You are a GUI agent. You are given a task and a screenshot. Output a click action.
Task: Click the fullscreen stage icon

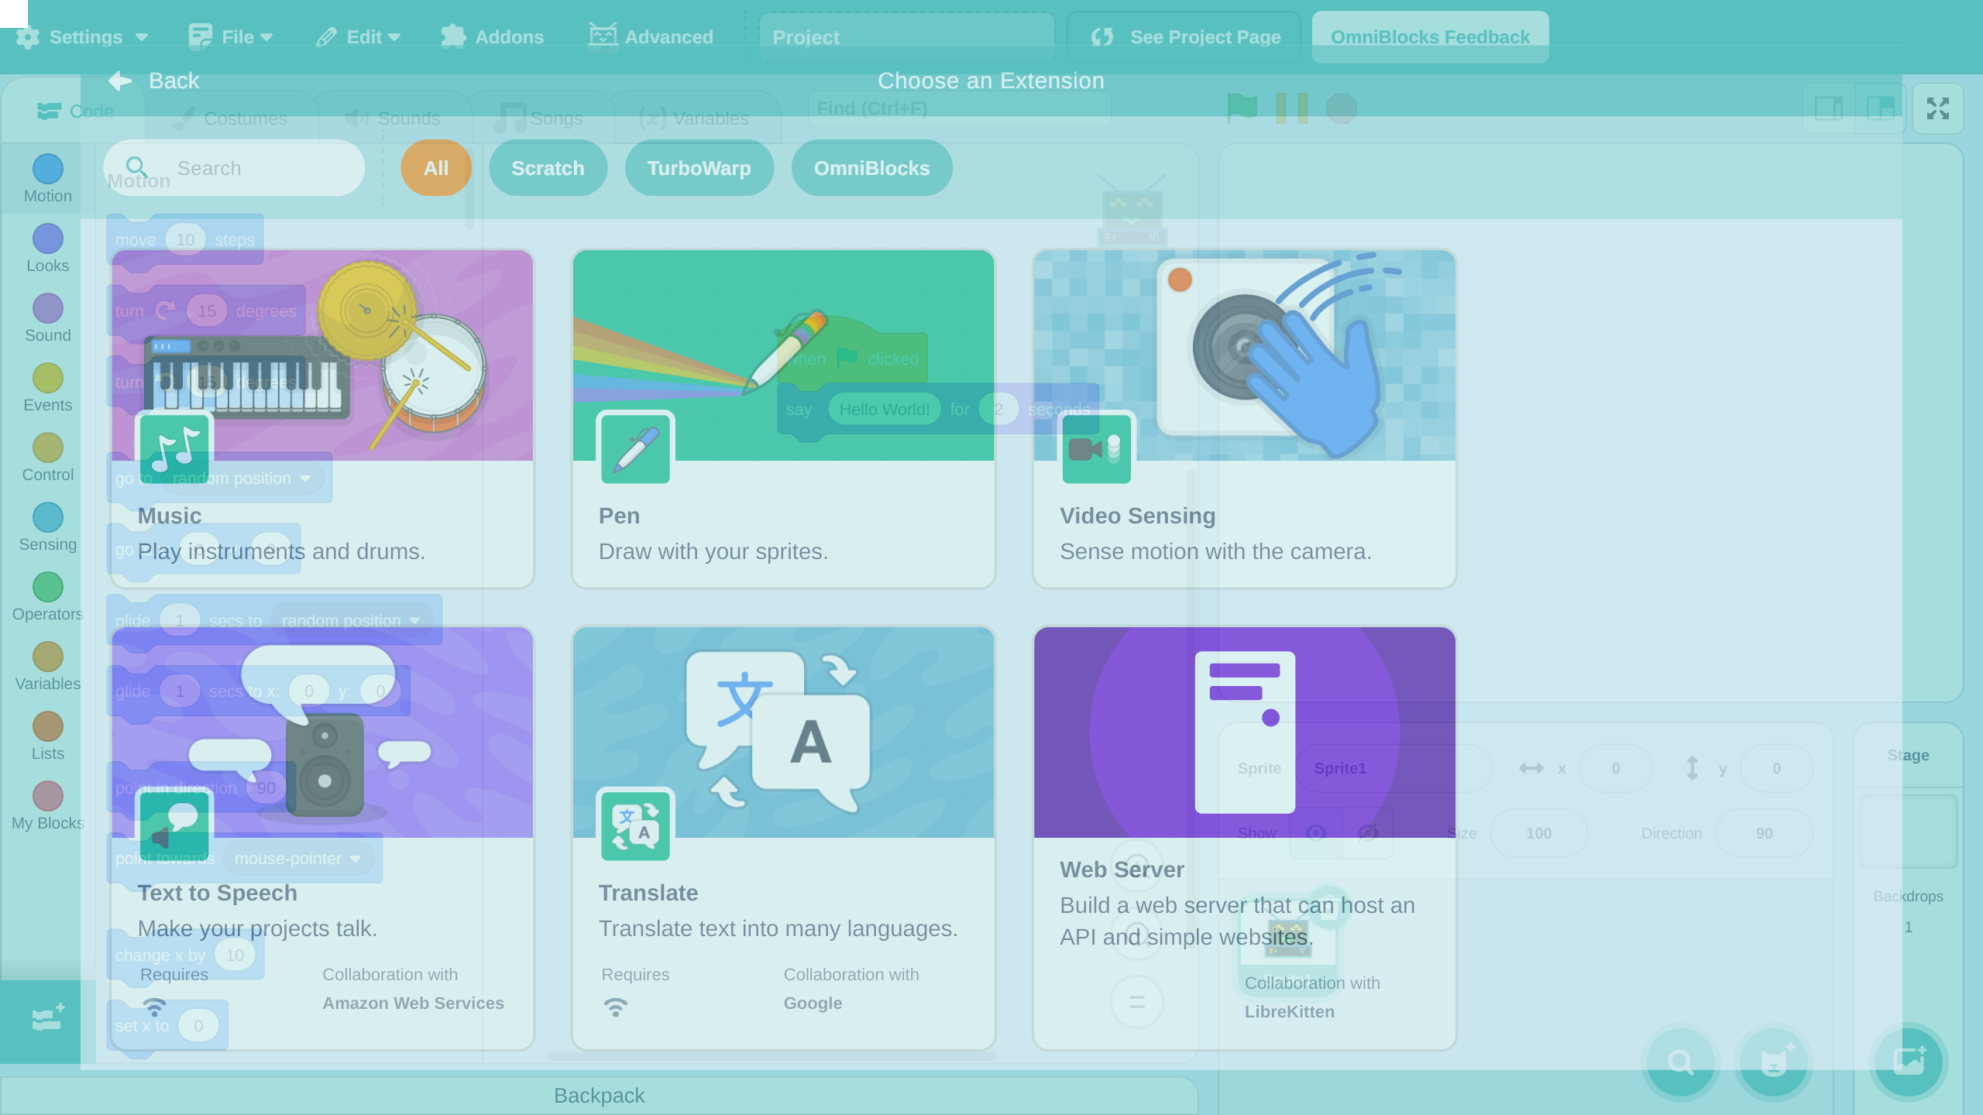pos(1937,108)
